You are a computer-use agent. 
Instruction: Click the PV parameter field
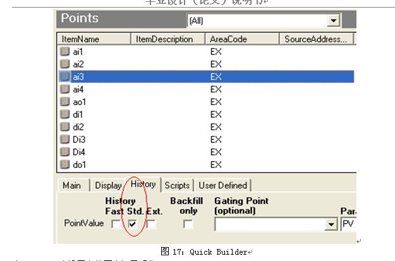(x=348, y=224)
